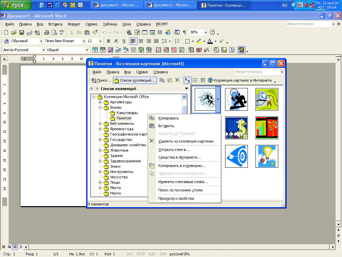Click the Spelling check icon
Viewport: 342px width, 257px height.
62,32
